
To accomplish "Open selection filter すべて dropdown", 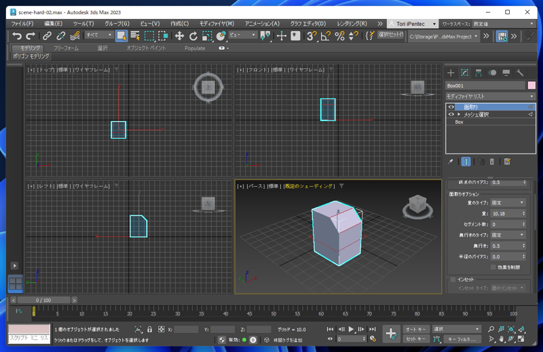I will pyautogui.click(x=98, y=35).
